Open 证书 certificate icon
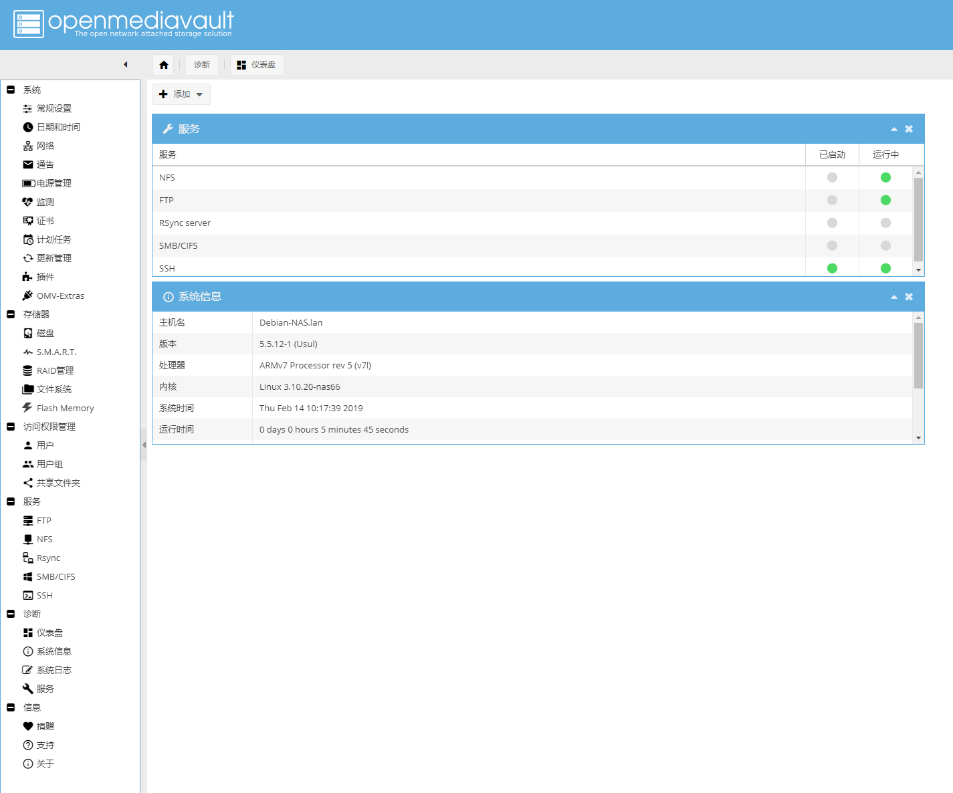The width and height of the screenshot is (953, 793). [x=28, y=221]
